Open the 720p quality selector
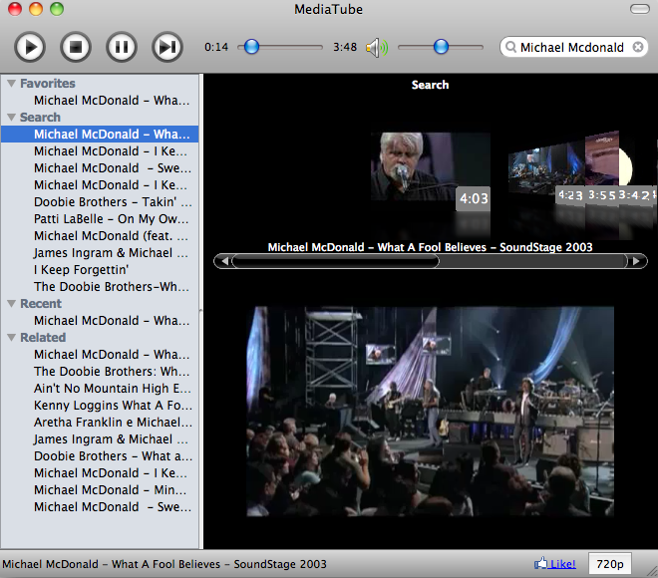 (610, 564)
